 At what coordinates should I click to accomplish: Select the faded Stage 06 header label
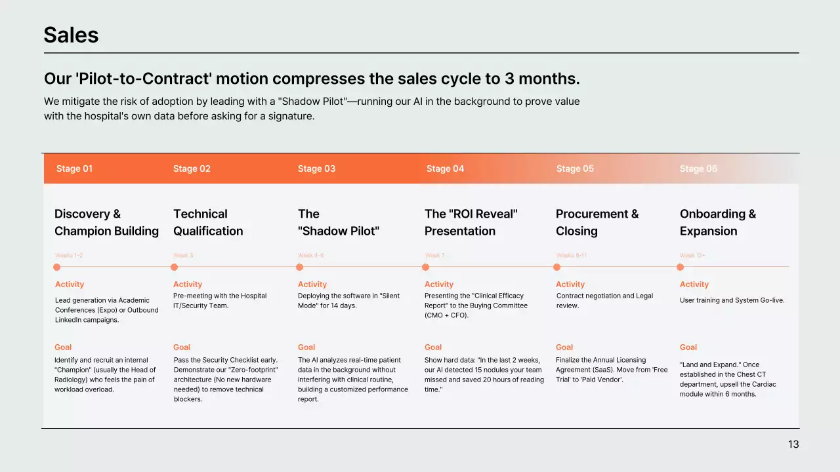[698, 168]
